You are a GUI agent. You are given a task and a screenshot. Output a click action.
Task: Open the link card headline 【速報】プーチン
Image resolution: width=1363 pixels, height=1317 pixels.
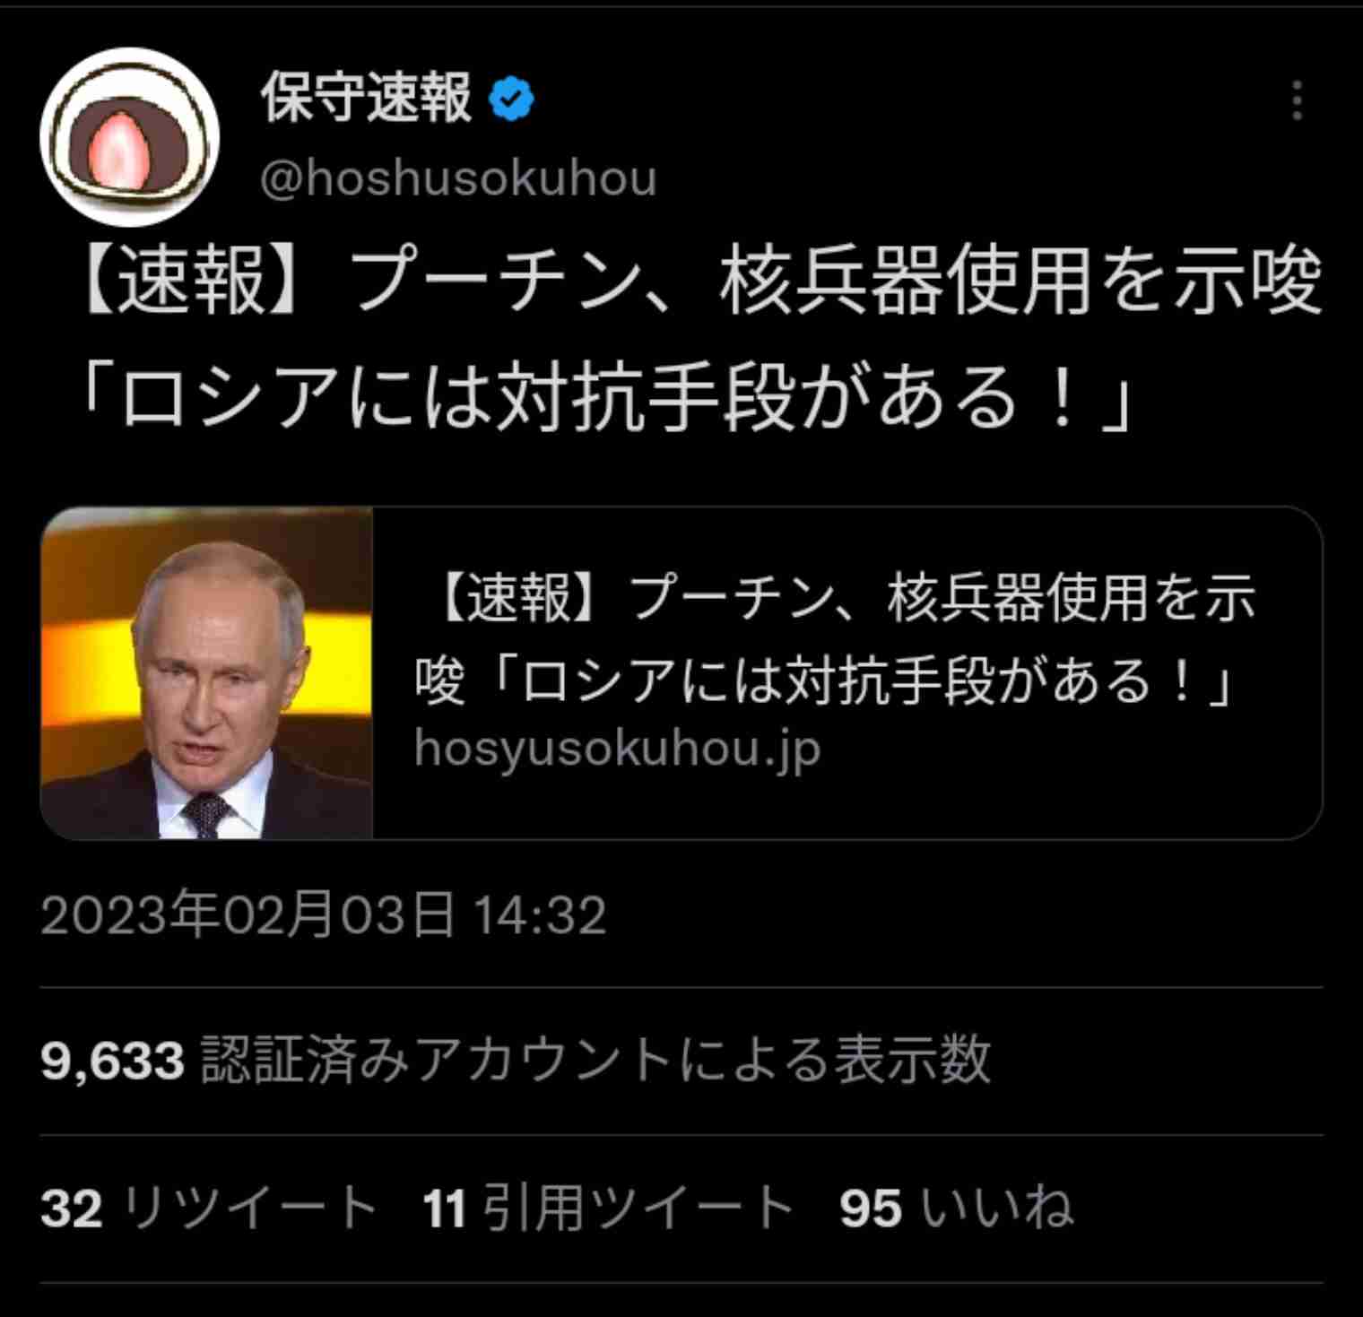click(835, 639)
